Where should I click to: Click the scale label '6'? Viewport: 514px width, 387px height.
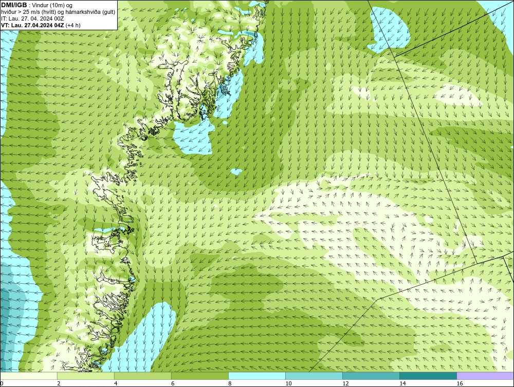pyautogui.click(x=173, y=384)
